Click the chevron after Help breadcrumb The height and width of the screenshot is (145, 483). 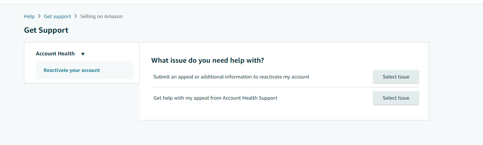[x=39, y=17]
